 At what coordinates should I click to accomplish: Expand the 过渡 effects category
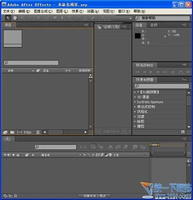pyautogui.click(x=135, y=117)
